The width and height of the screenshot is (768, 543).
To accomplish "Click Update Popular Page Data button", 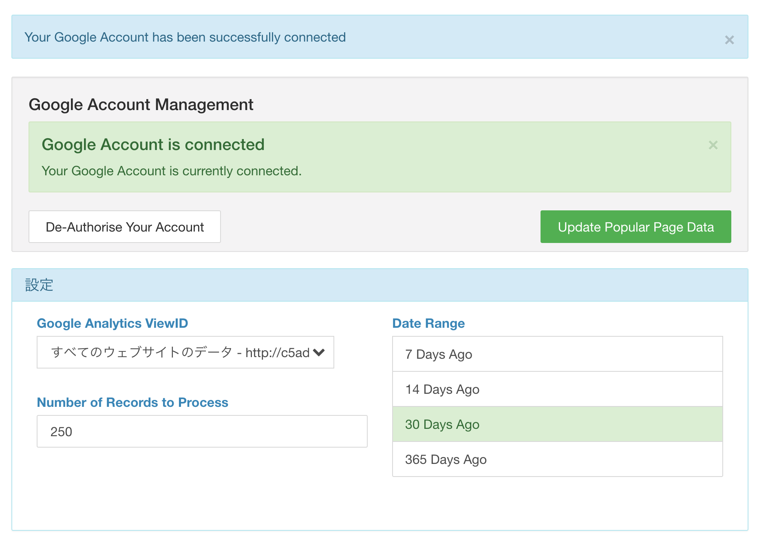I will click(x=636, y=227).
